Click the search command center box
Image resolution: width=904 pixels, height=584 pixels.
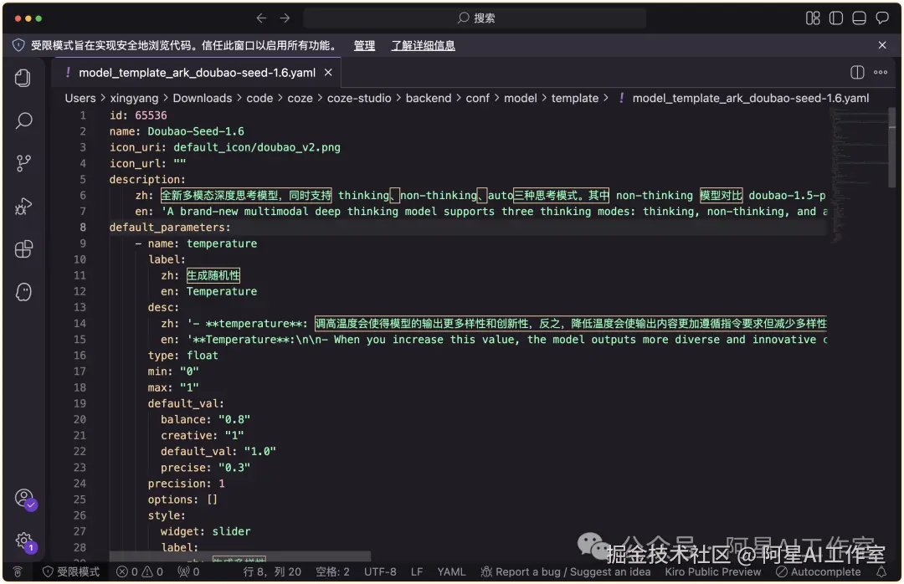point(475,18)
